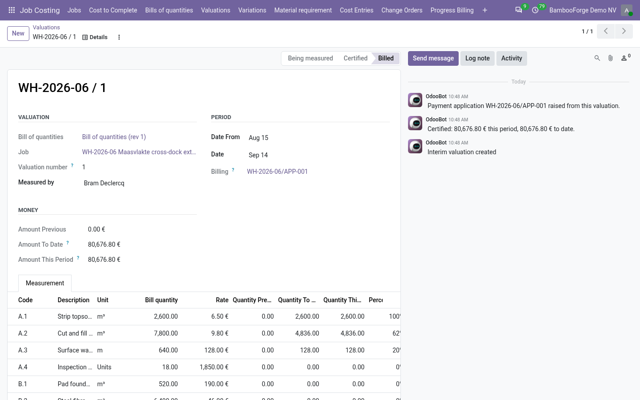Click the help mark beside Amount To Date
This screenshot has width=640, height=400.
tap(68, 243)
